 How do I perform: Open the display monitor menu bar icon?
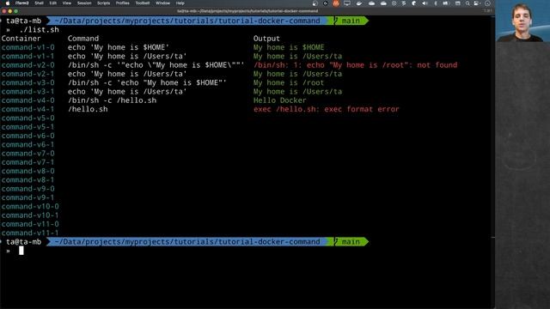pyautogui.click(x=347, y=3)
